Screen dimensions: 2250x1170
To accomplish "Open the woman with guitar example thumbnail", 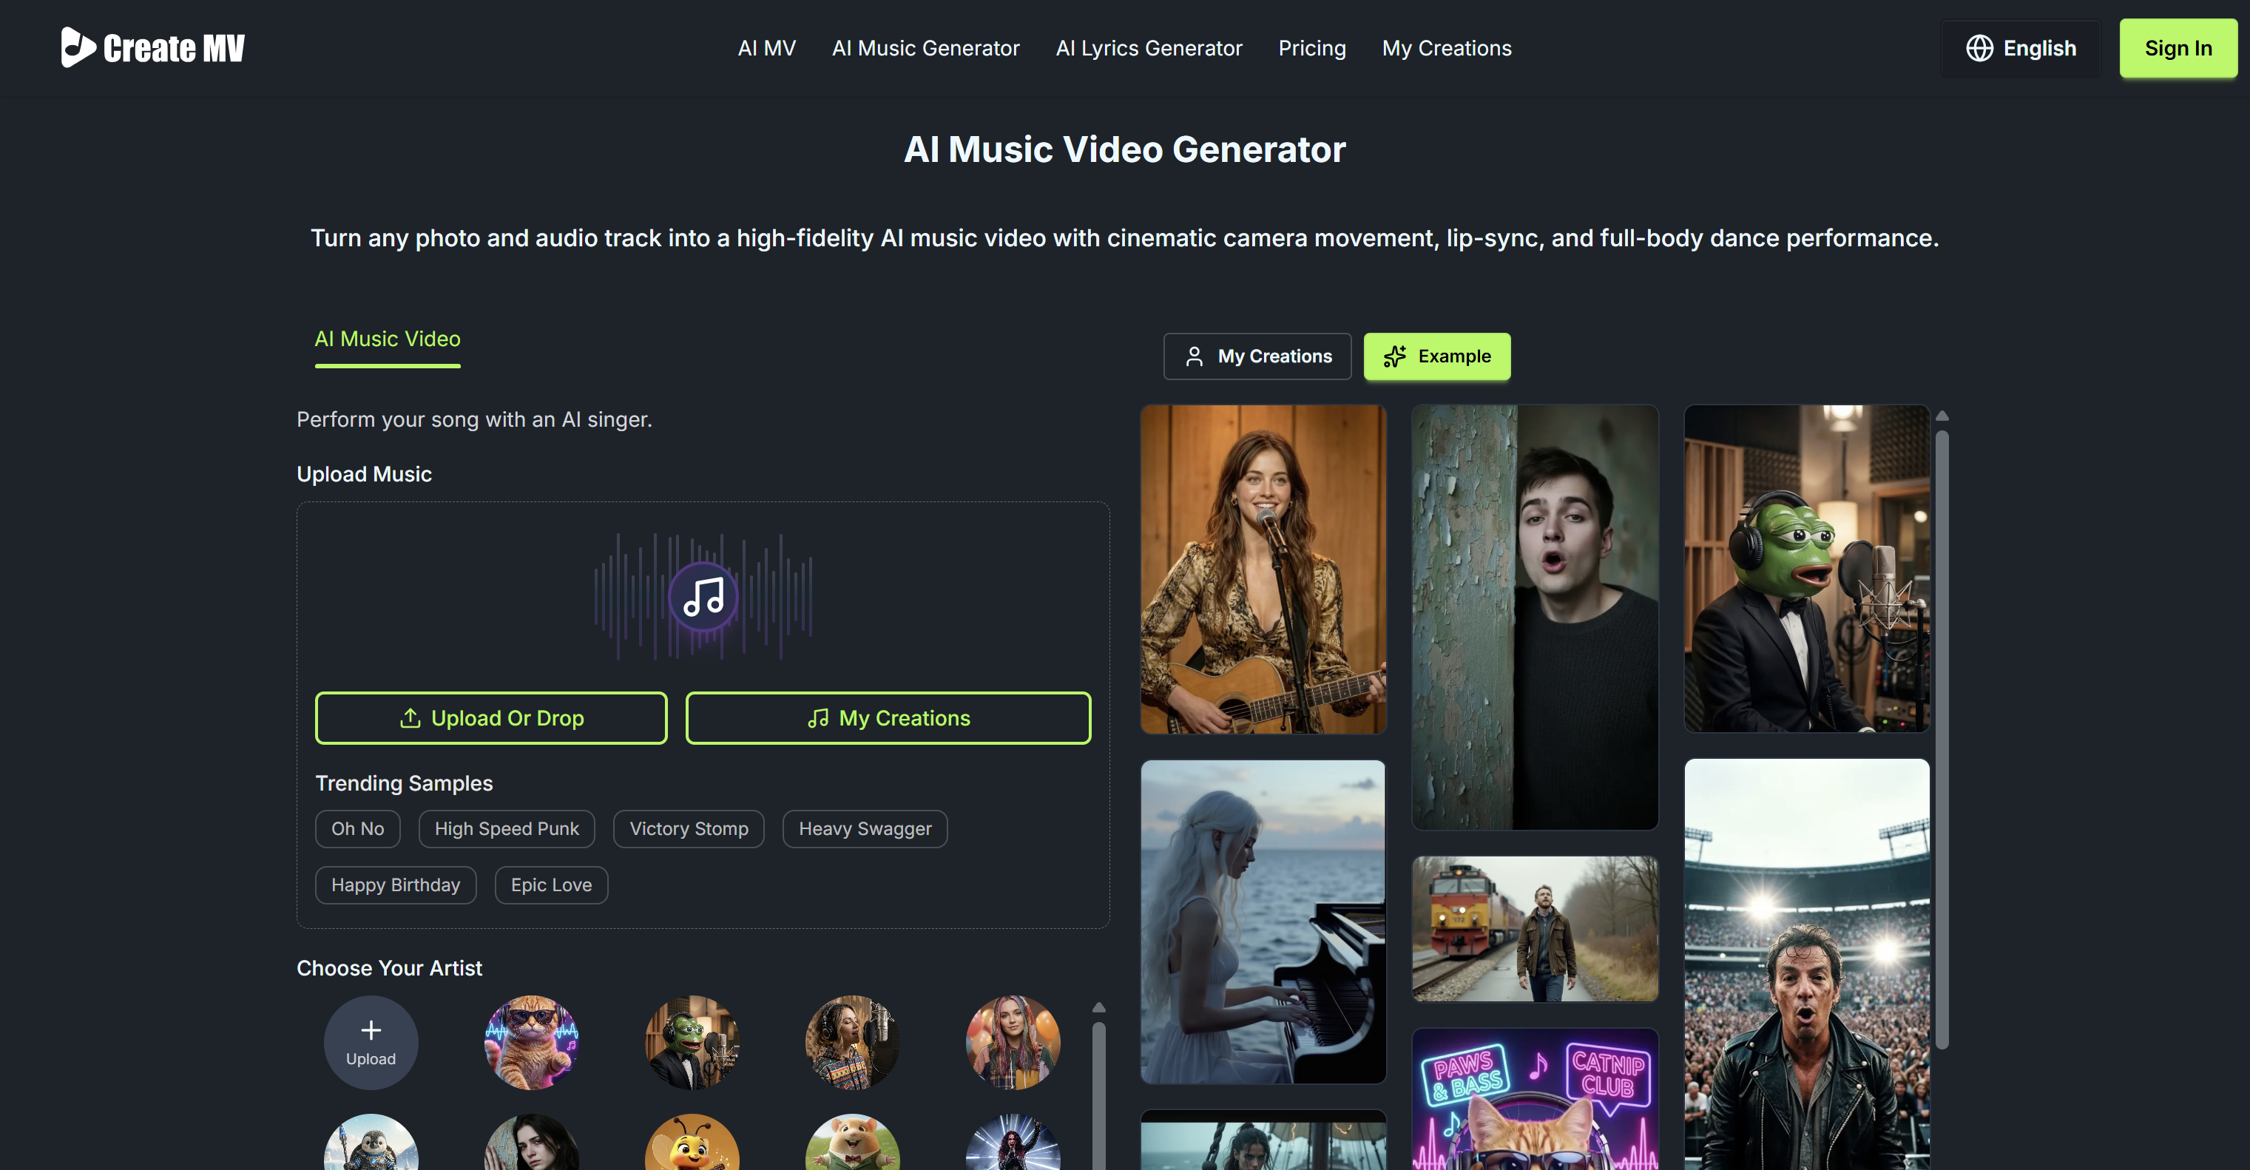I will pos(1263,569).
